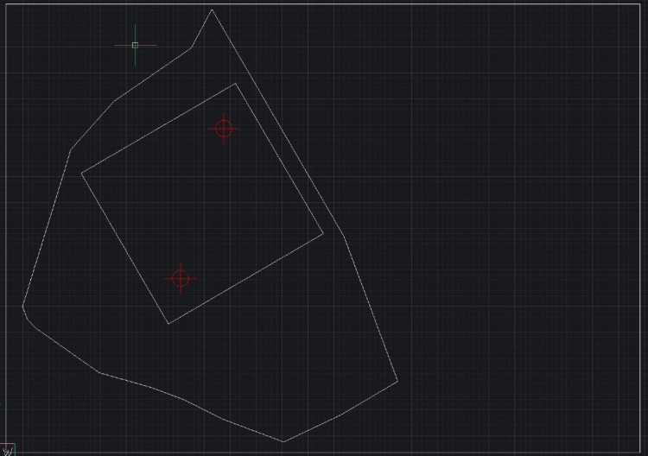Screen dimensions: 648x456
Task: Select the inner rectangle's top corner vertex
Action: pos(236,84)
